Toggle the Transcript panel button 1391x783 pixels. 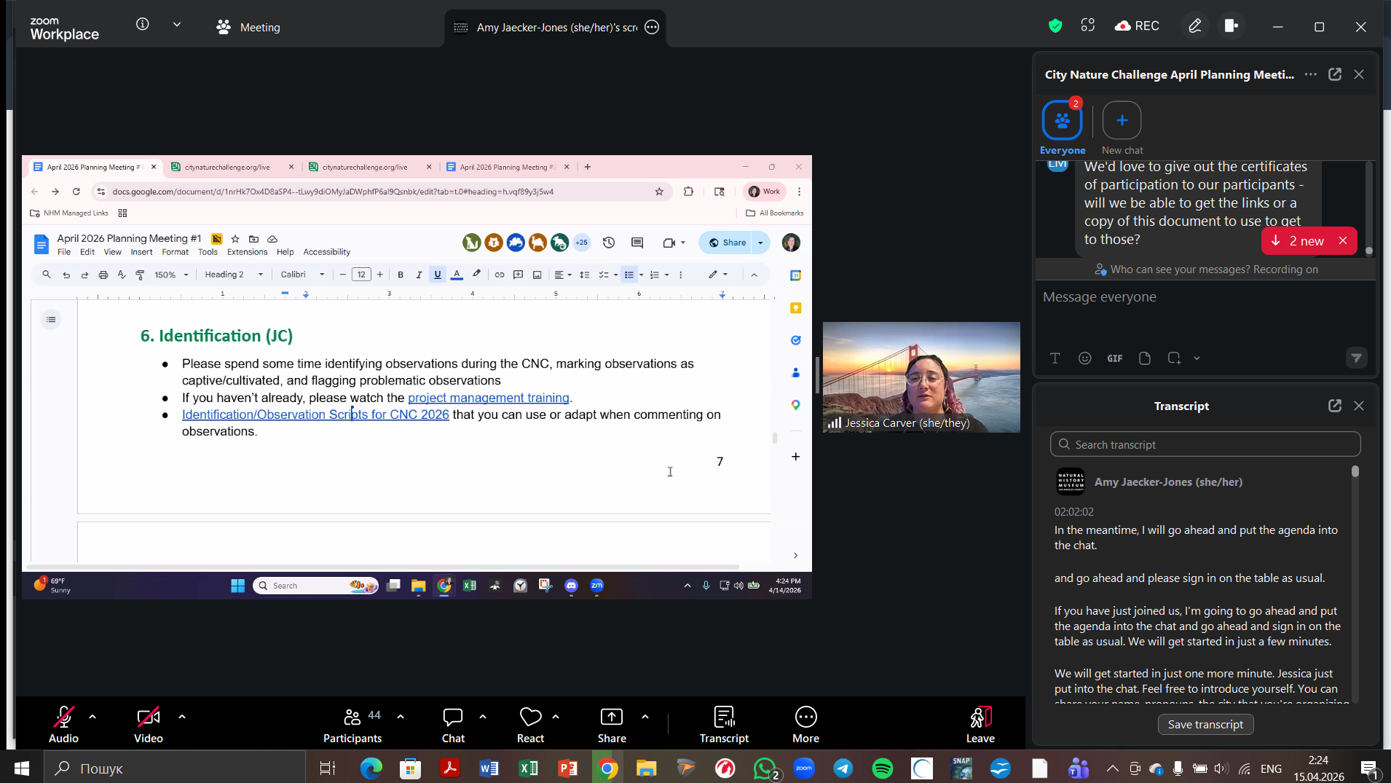[724, 717]
